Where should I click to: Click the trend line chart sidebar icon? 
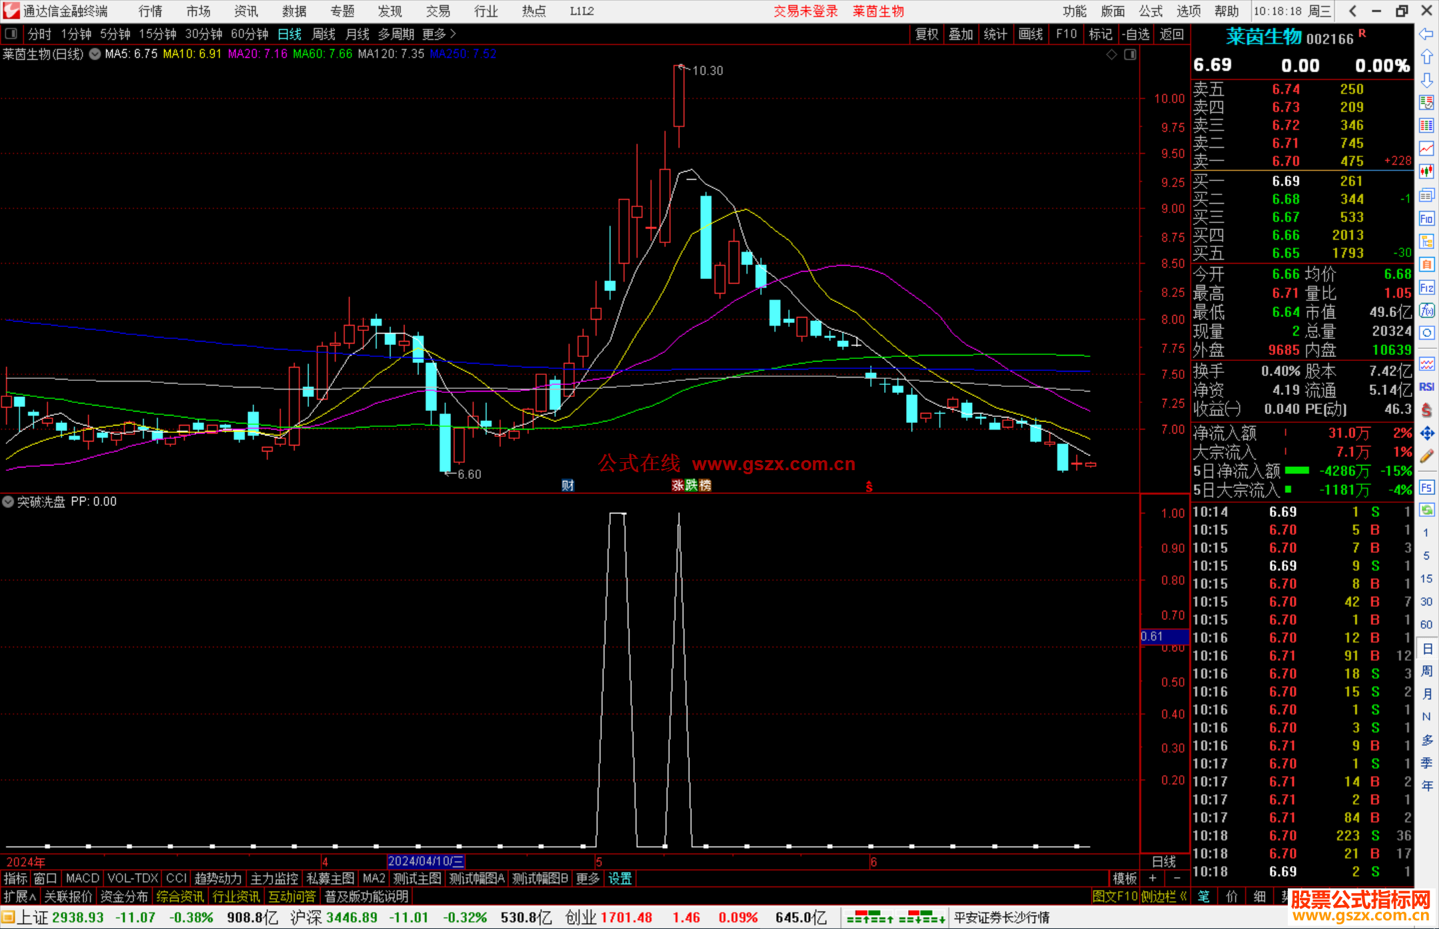[x=1426, y=148]
